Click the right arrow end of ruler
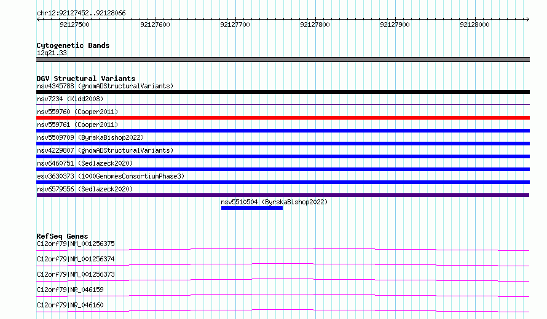Screen dimensions: 547x319 [527, 20]
